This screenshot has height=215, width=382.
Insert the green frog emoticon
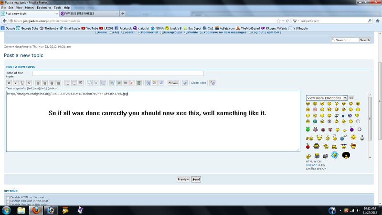(308, 129)
